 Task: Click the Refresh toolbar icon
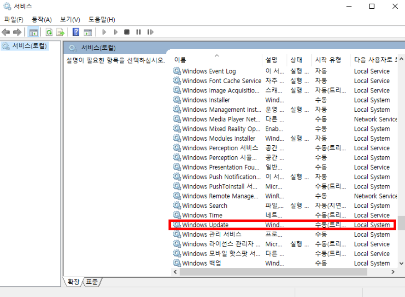click(x=49, y=32)
